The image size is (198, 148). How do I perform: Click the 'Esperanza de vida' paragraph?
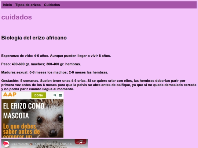click(x=56, y=56)
